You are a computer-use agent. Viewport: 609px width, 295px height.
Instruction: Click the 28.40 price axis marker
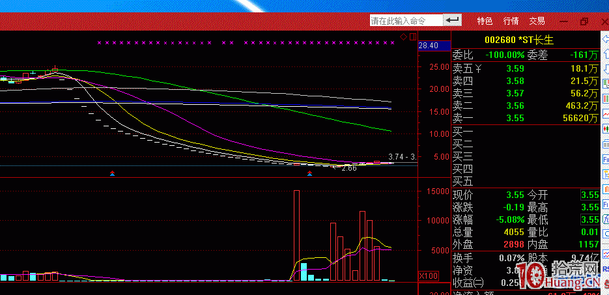[x=428, y=46]
